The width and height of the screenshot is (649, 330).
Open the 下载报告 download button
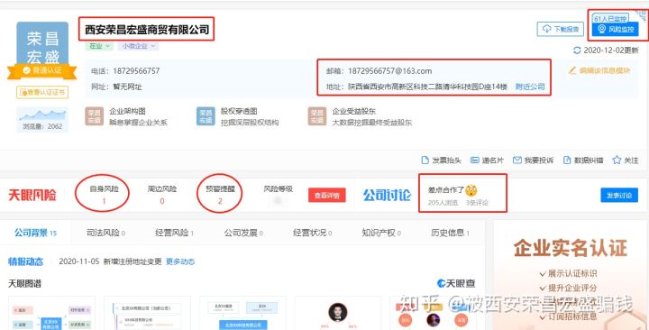[560, 29]
